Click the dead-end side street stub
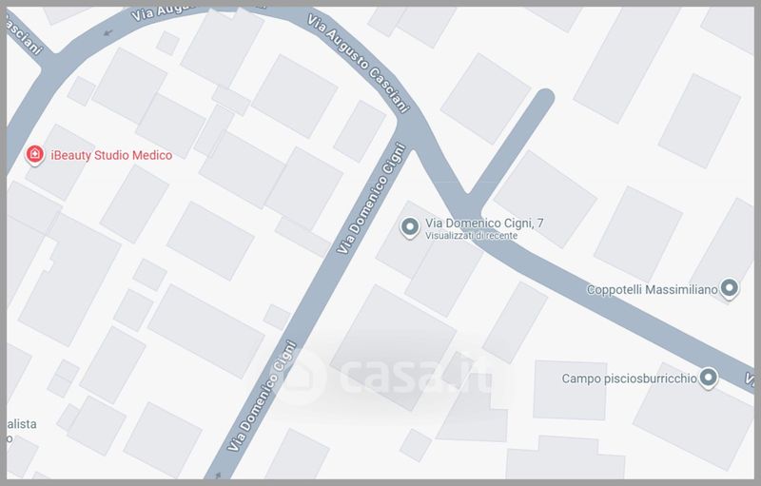This screenshot has height=486, width=761. point(511,146)
